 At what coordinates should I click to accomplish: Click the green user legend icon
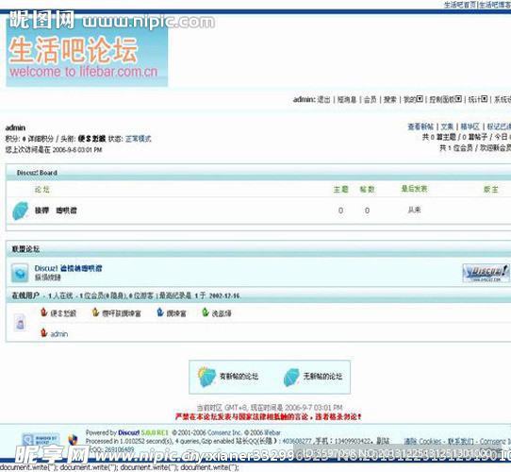click(206, 312)
